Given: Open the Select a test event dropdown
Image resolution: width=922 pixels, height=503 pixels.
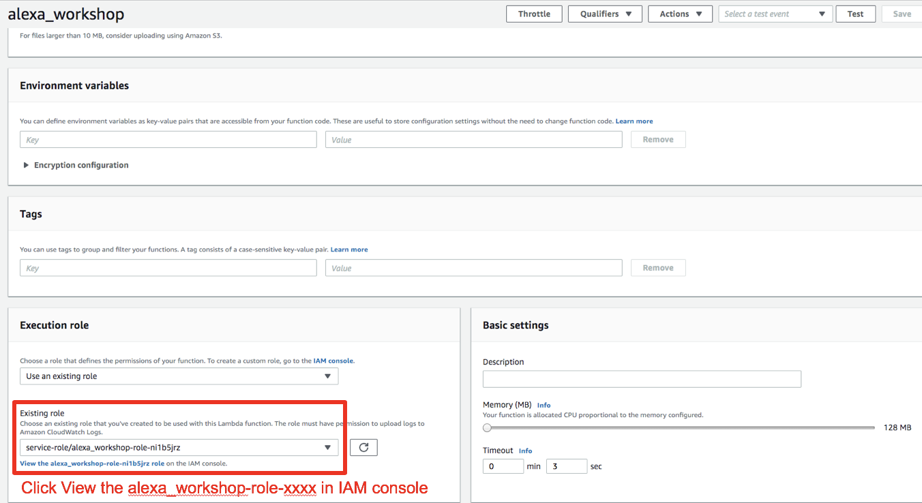Looking at the screenshot, I should 775,14.
